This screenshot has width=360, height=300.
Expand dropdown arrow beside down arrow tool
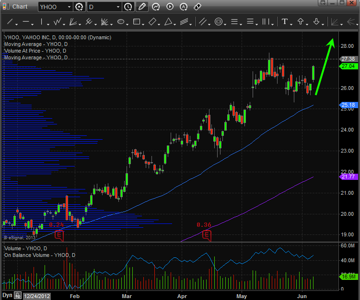(323, 24)
